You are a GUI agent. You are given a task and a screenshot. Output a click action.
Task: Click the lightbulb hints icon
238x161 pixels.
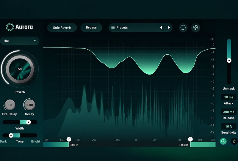pyautogui.click(x=234, y=141)
